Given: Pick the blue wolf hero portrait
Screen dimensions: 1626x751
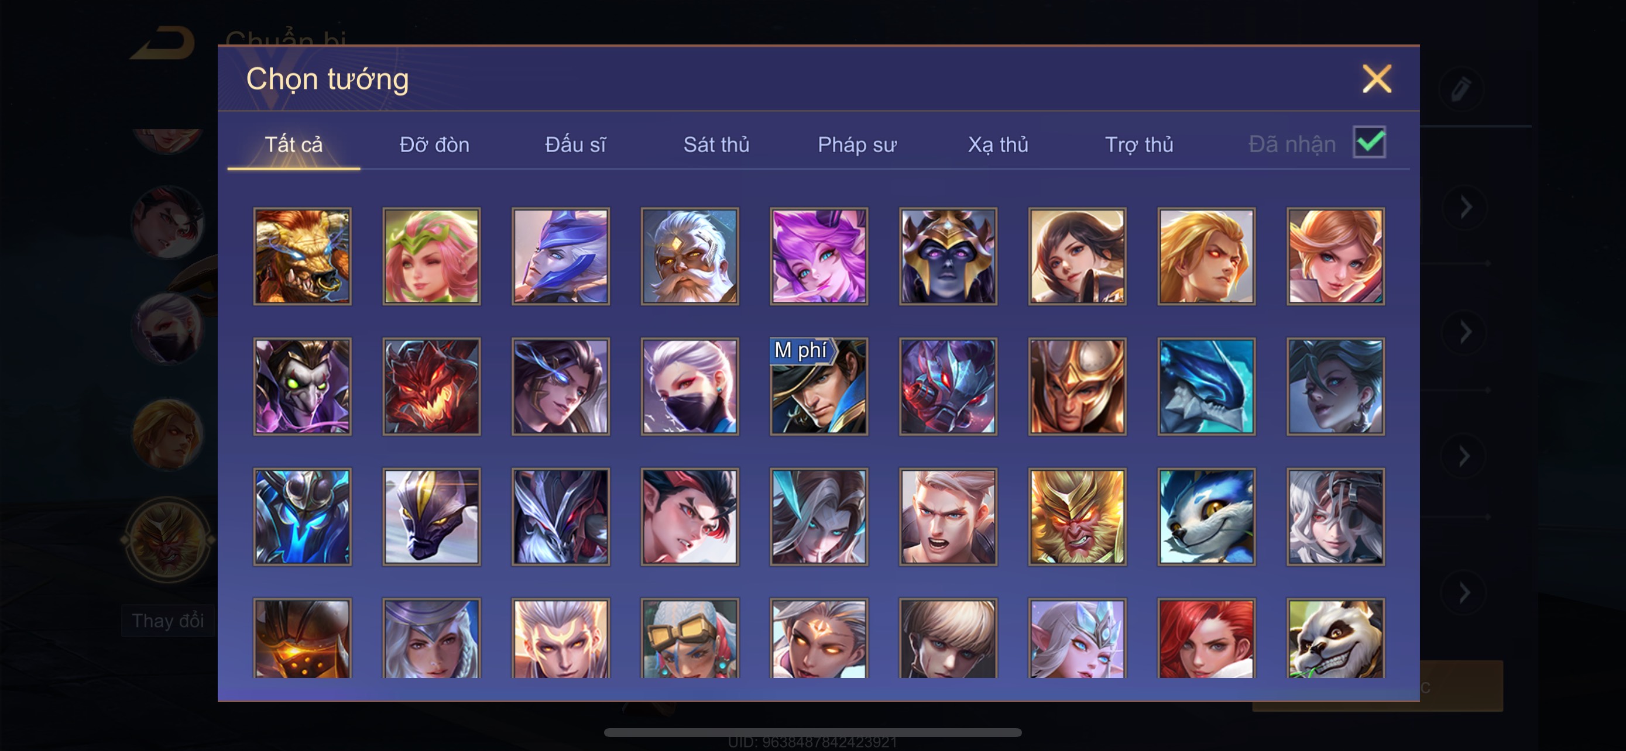Looking at the screenshot, I should [1206, 516].
